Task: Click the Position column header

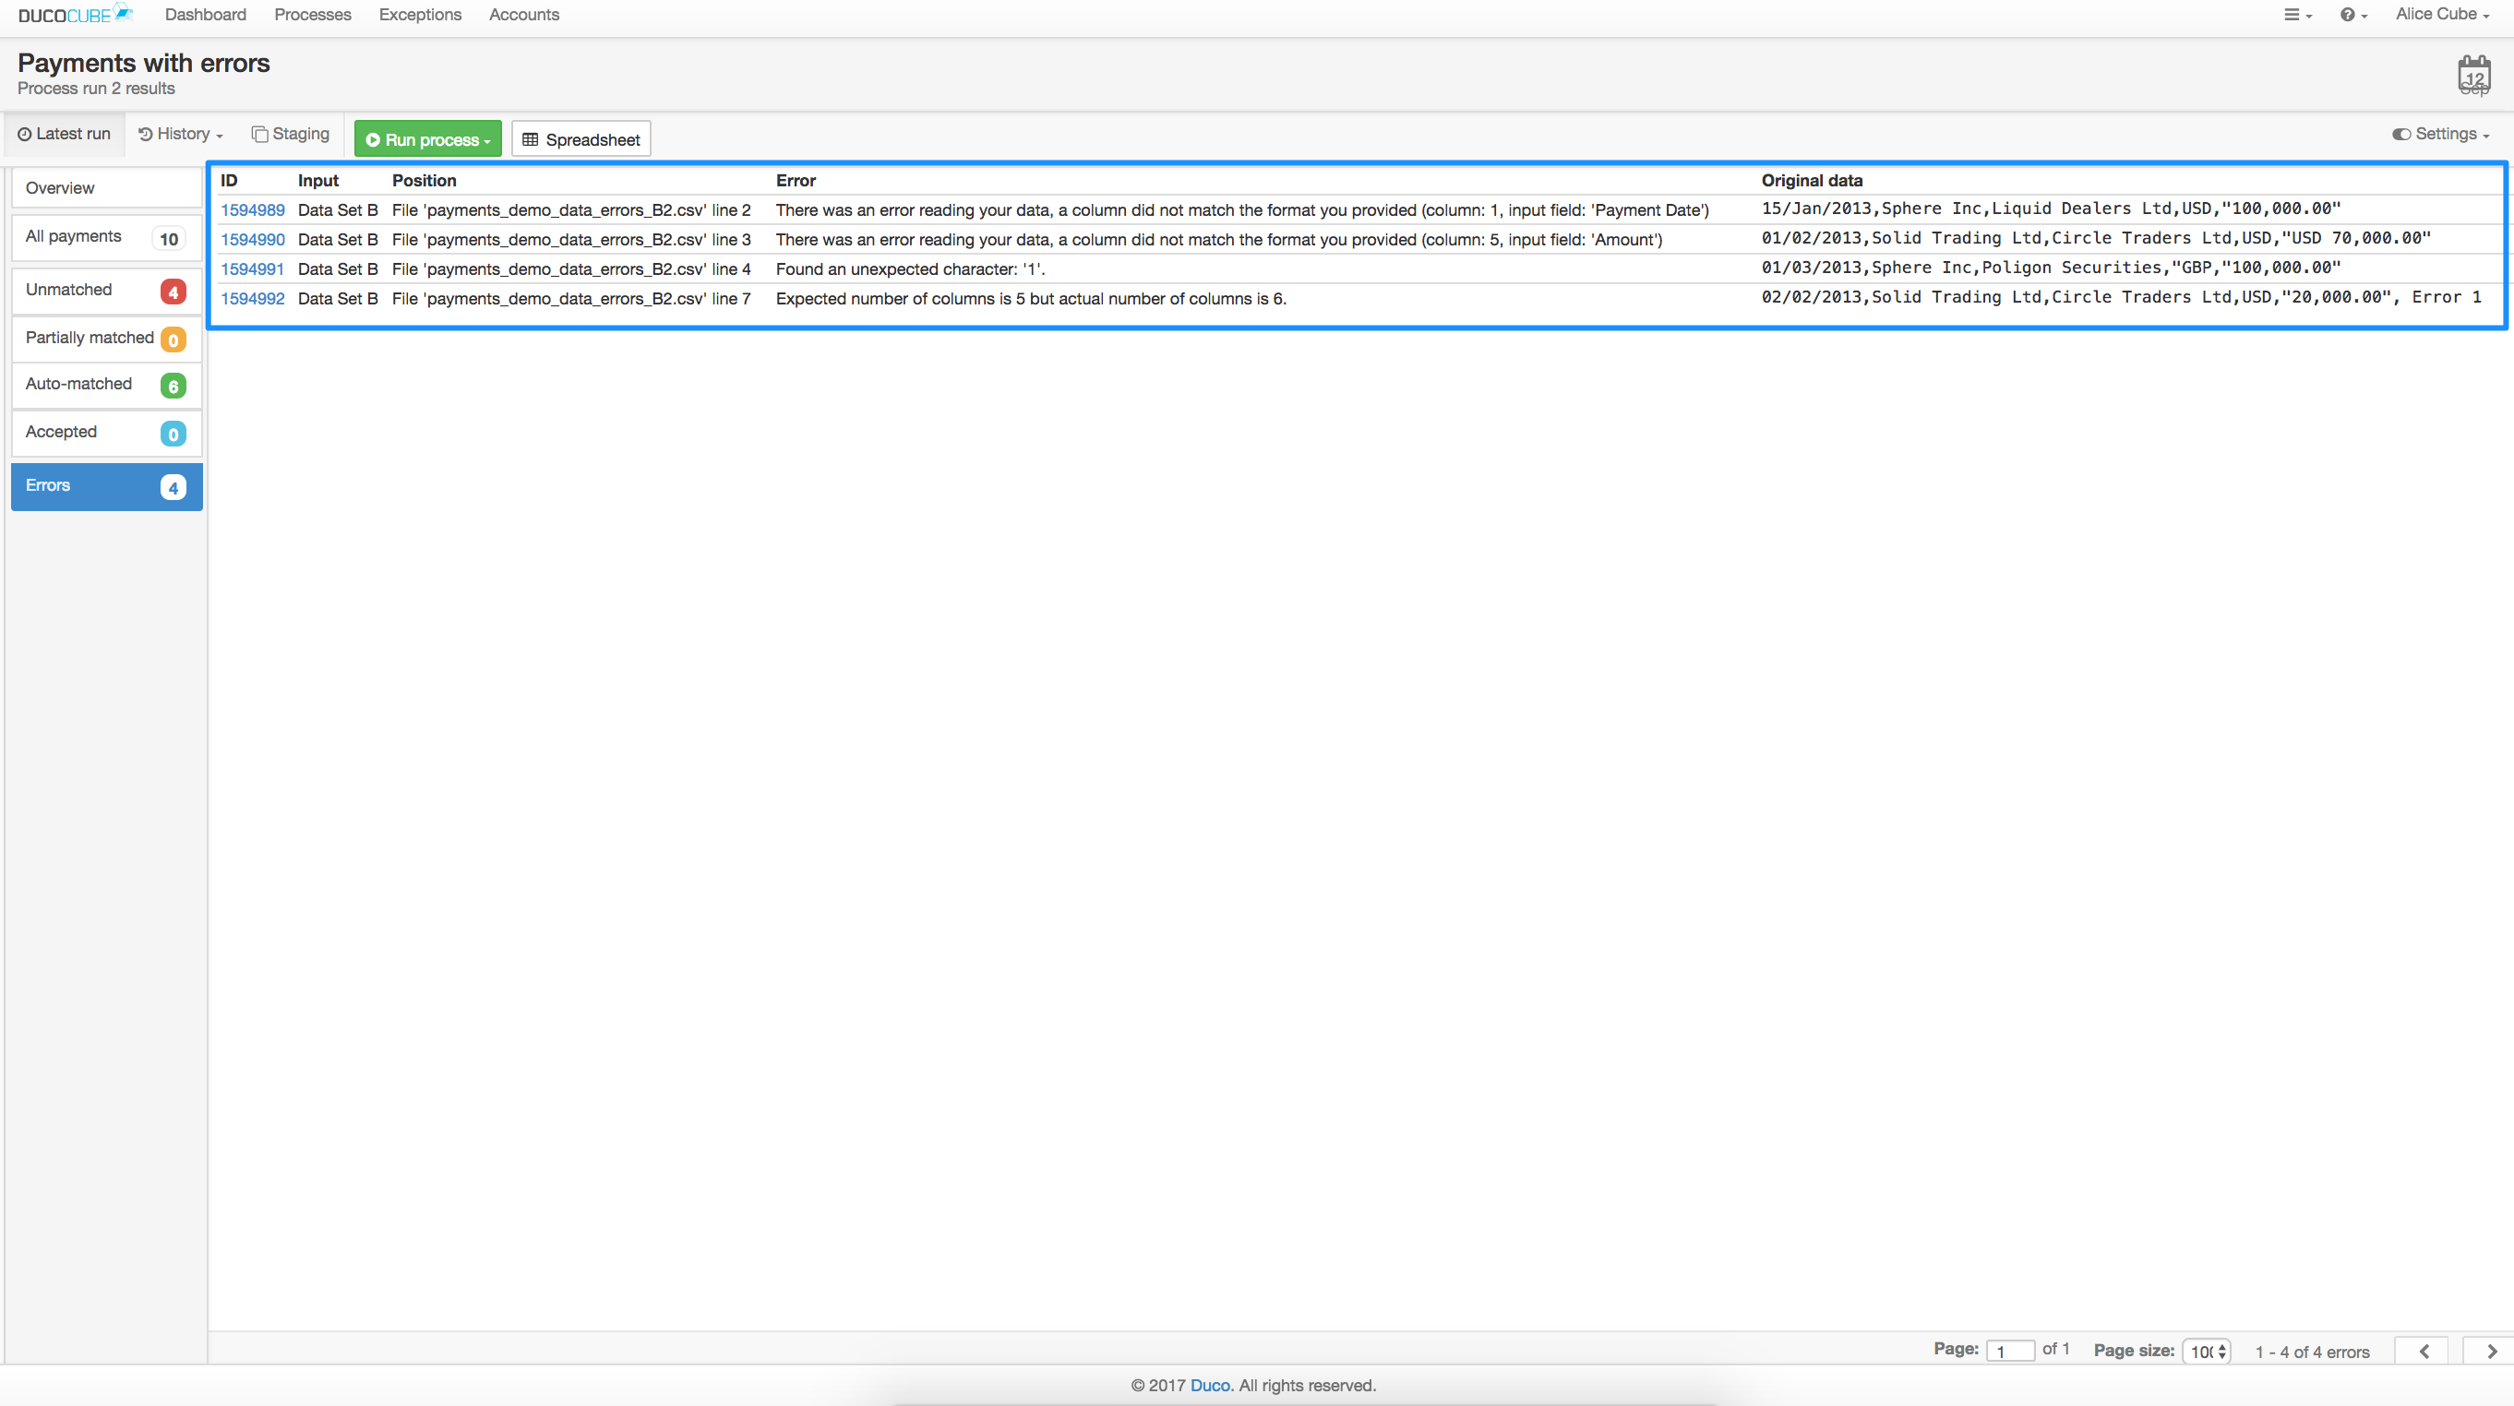Action: (x=424, y=181)
